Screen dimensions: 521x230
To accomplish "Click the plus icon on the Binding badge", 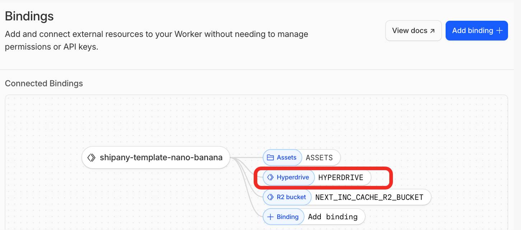I will pos(270,217).
